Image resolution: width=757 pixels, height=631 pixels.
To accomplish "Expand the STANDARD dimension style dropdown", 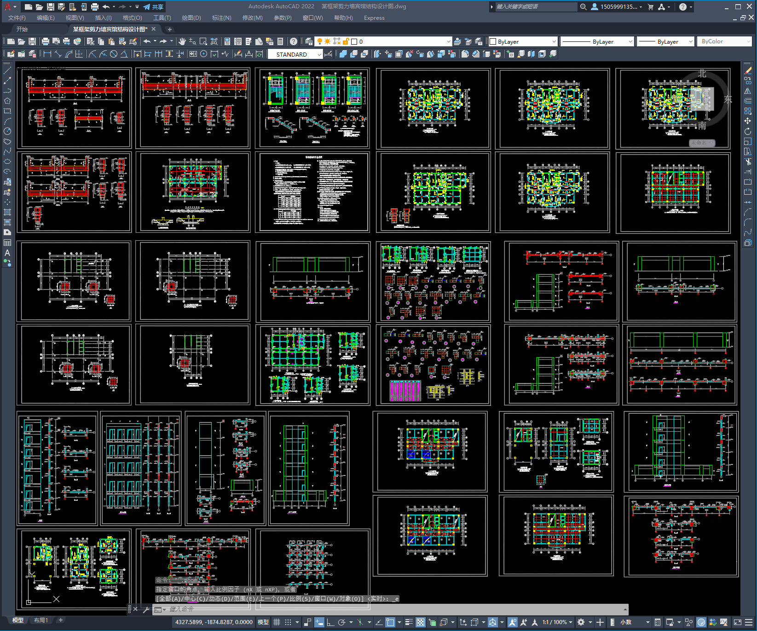I will (319, 54).
